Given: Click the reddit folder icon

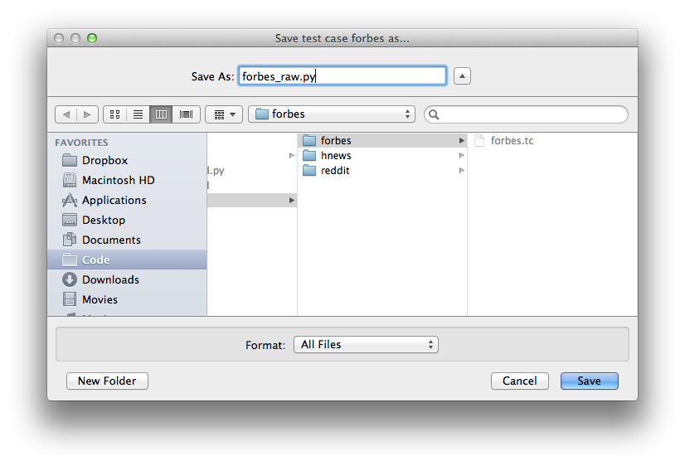Looking at the screenshot, I should pos(309,170).
